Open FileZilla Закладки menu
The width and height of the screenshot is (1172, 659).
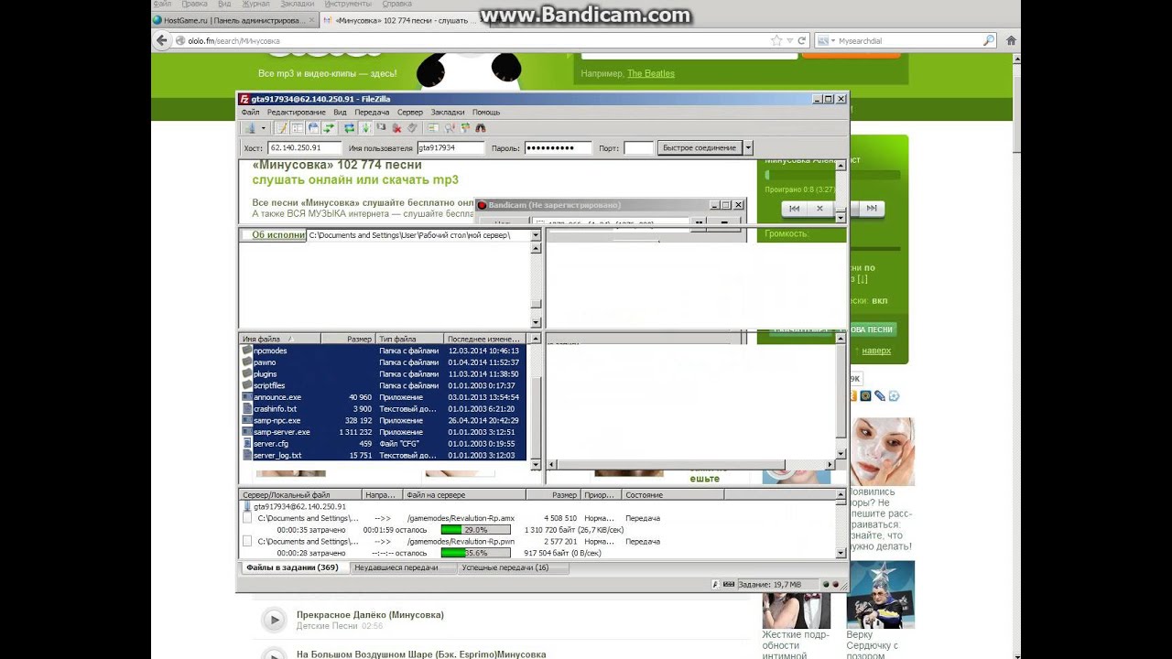(x=448, y=112)
